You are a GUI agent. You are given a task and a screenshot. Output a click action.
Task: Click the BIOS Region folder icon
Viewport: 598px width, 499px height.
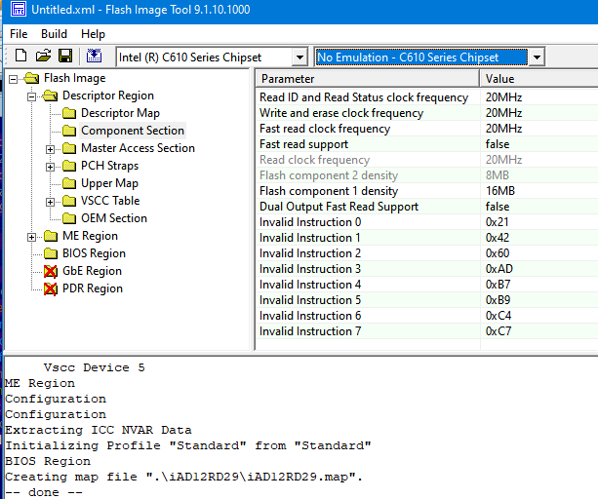(51, 253)
